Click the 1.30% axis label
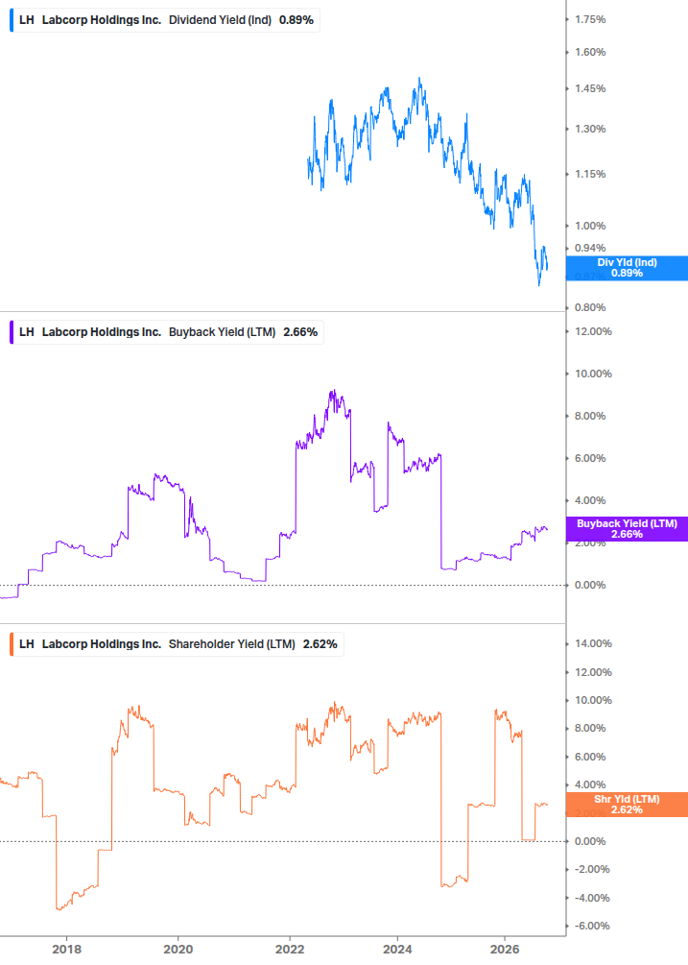 pyautogui.click(x=590, y=130)
